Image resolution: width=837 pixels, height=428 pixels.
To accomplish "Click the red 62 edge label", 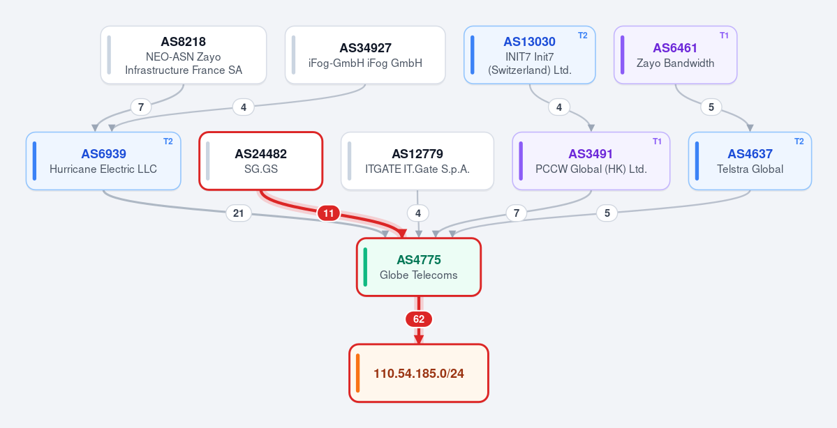I will (x=419, y=319).
